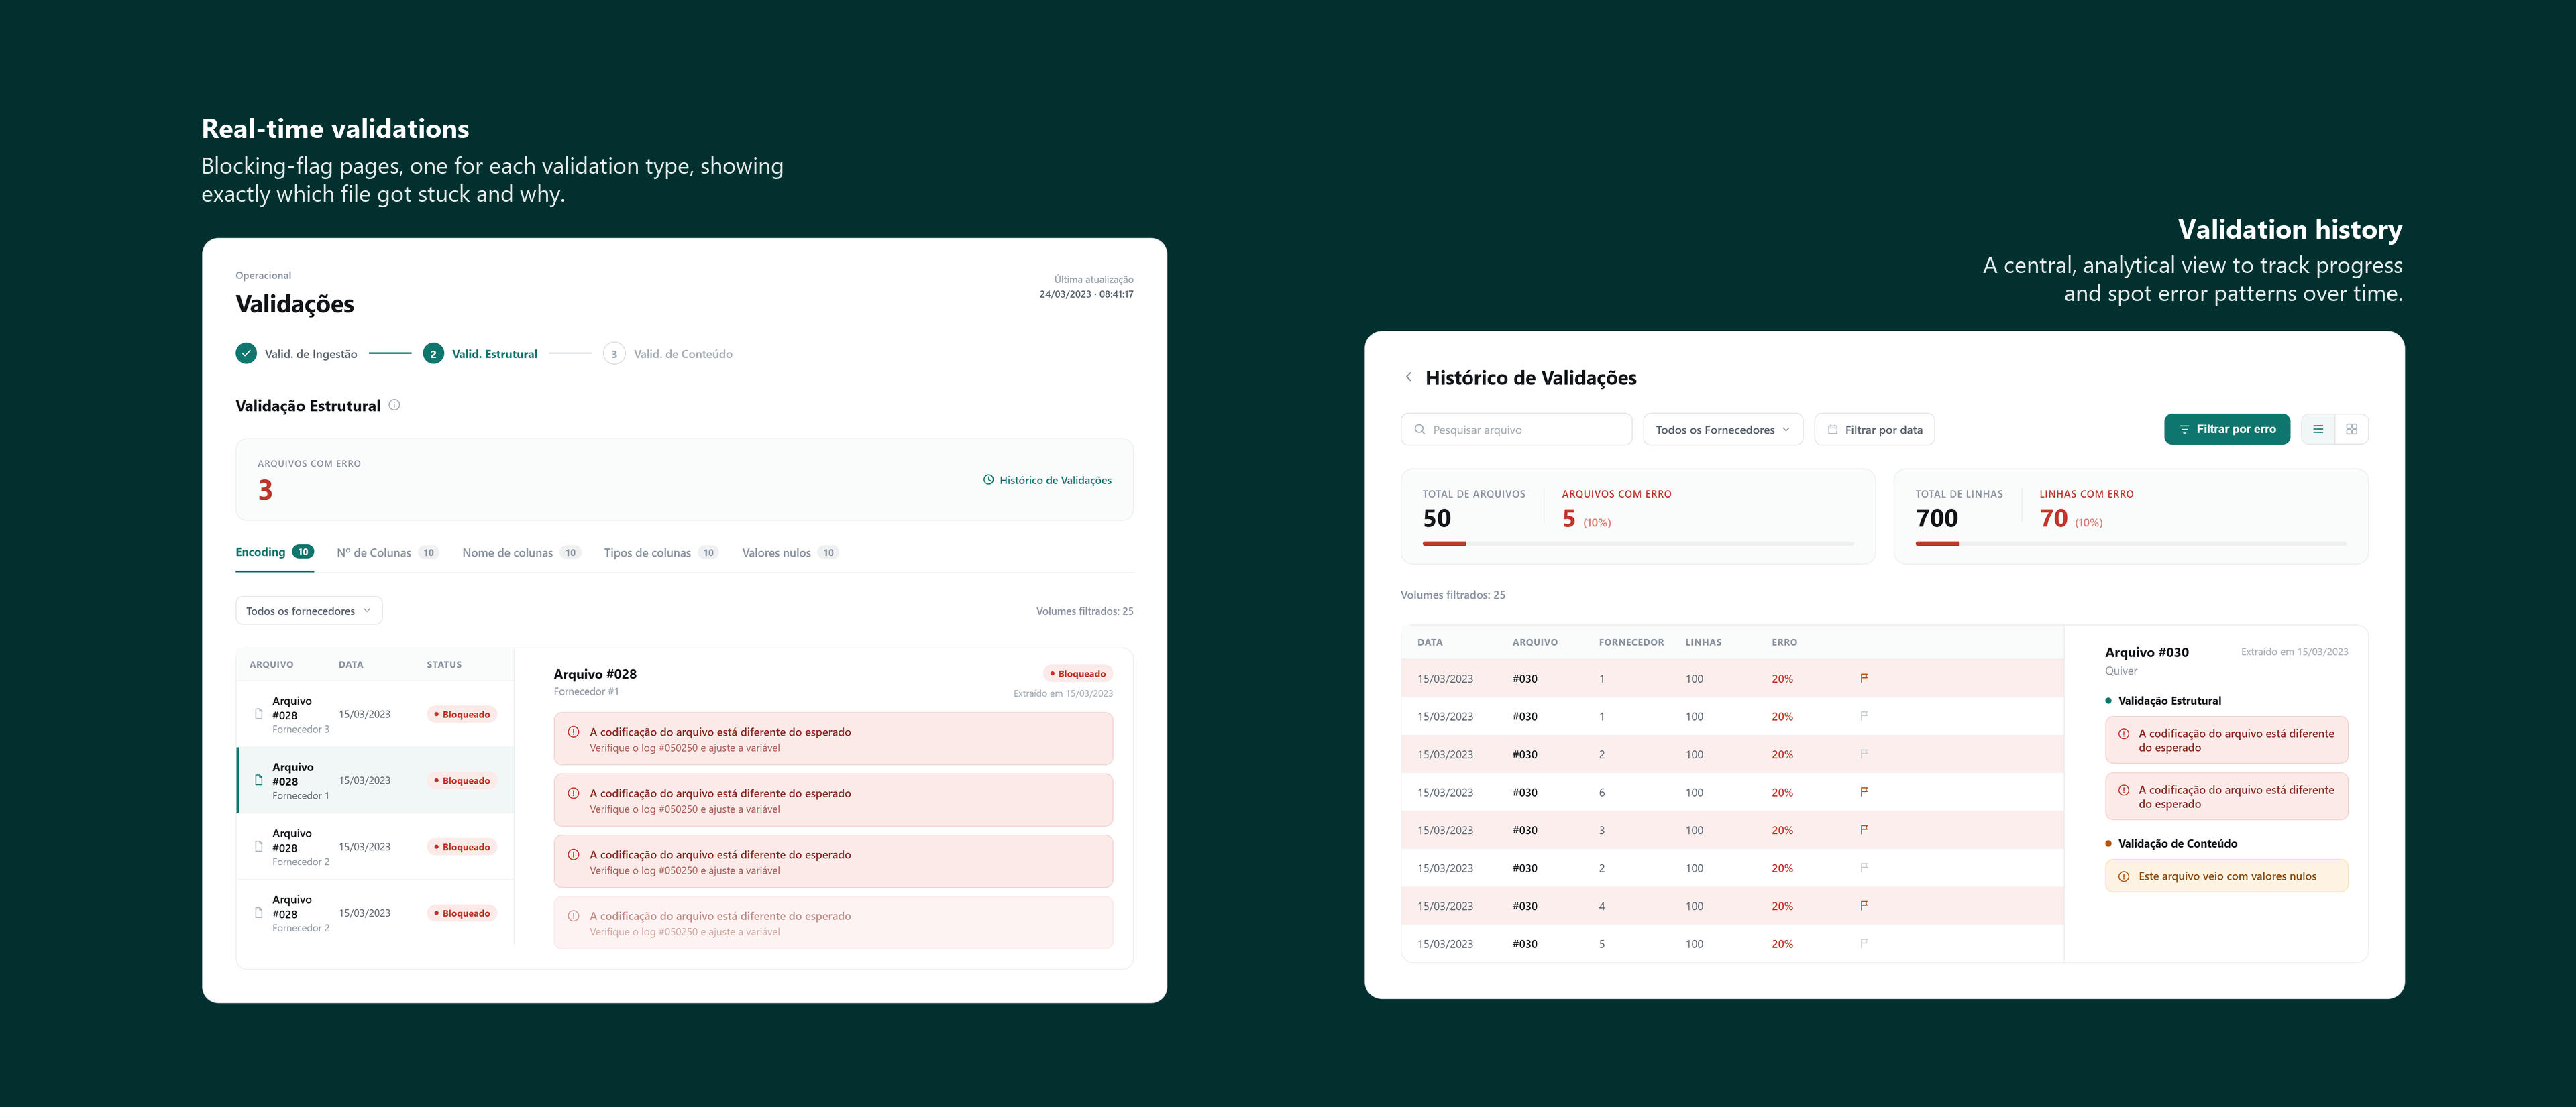Click the grey flag in a Fornecedor 1 row

1863,716
